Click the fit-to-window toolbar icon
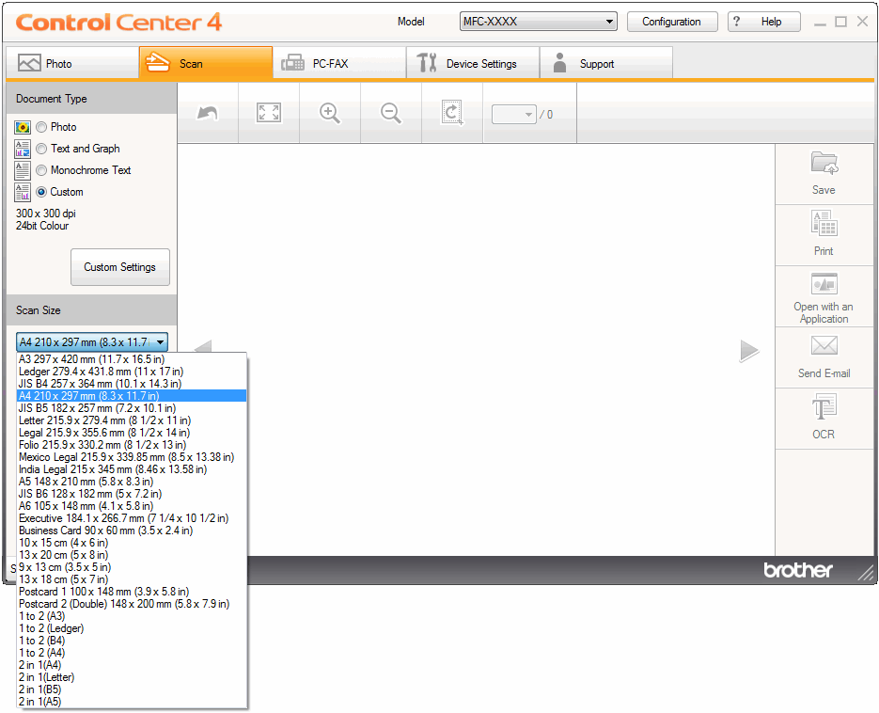This screenshot has width=879, height=713. [x=269, y=113]
